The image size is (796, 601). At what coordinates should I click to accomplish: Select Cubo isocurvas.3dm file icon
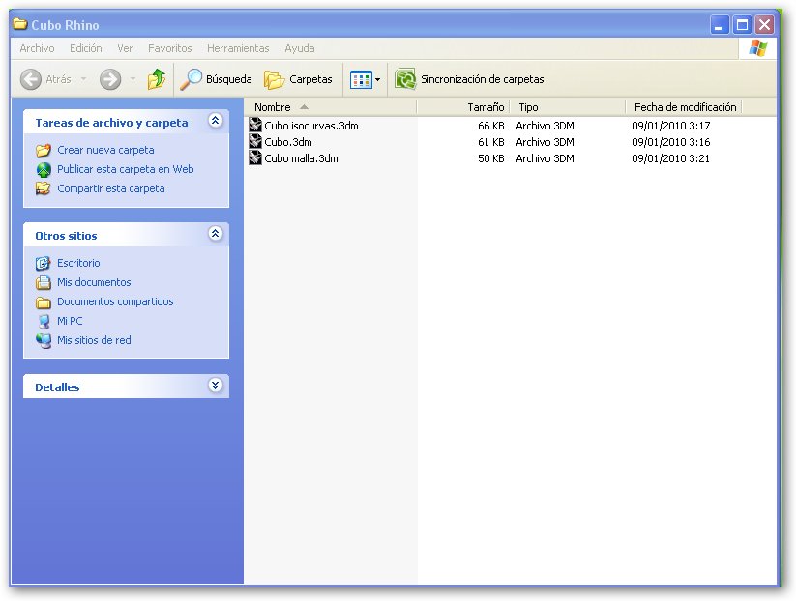pos(255,125)
